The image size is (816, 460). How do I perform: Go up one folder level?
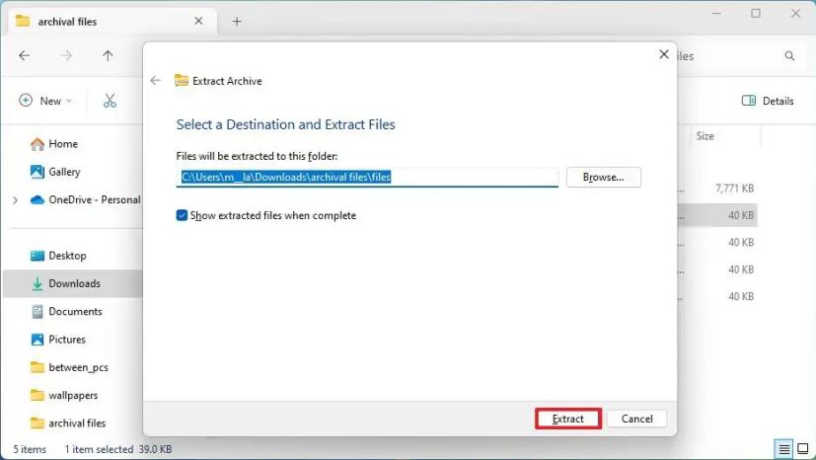coord(108,55)
